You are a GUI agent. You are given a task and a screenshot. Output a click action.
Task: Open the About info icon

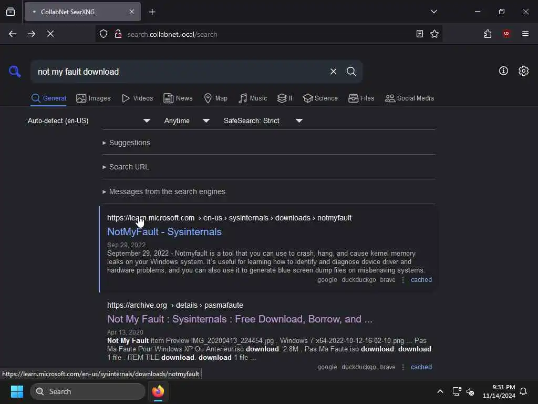(503, 71)
